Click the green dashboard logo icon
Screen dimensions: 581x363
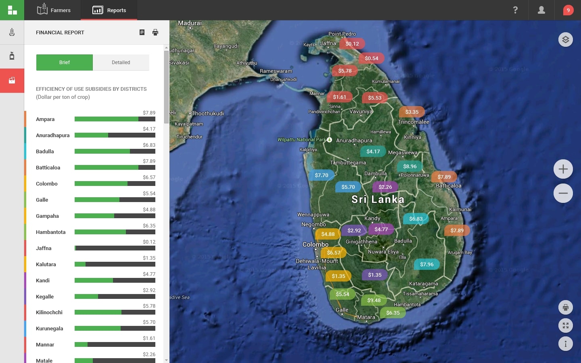point(12,10)
